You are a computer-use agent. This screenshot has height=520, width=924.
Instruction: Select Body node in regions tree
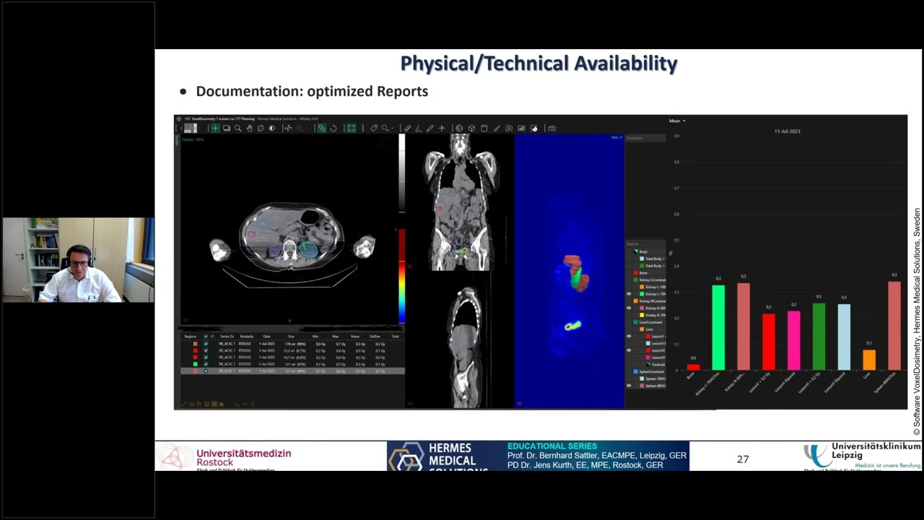(643, 252)
